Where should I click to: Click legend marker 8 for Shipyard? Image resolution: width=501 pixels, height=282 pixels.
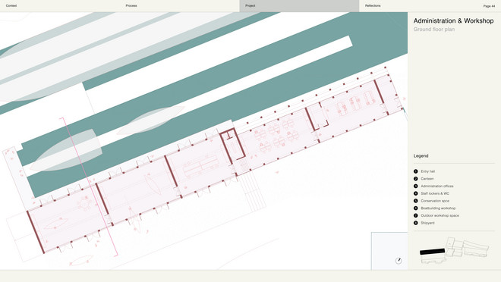click(x=416, y=223)
